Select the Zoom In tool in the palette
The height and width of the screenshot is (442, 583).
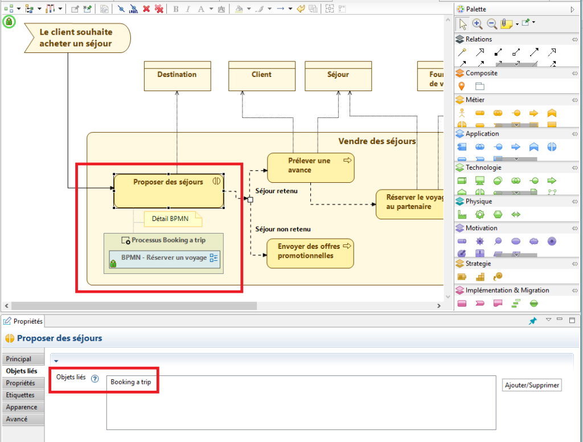click(x=477, y=24)
